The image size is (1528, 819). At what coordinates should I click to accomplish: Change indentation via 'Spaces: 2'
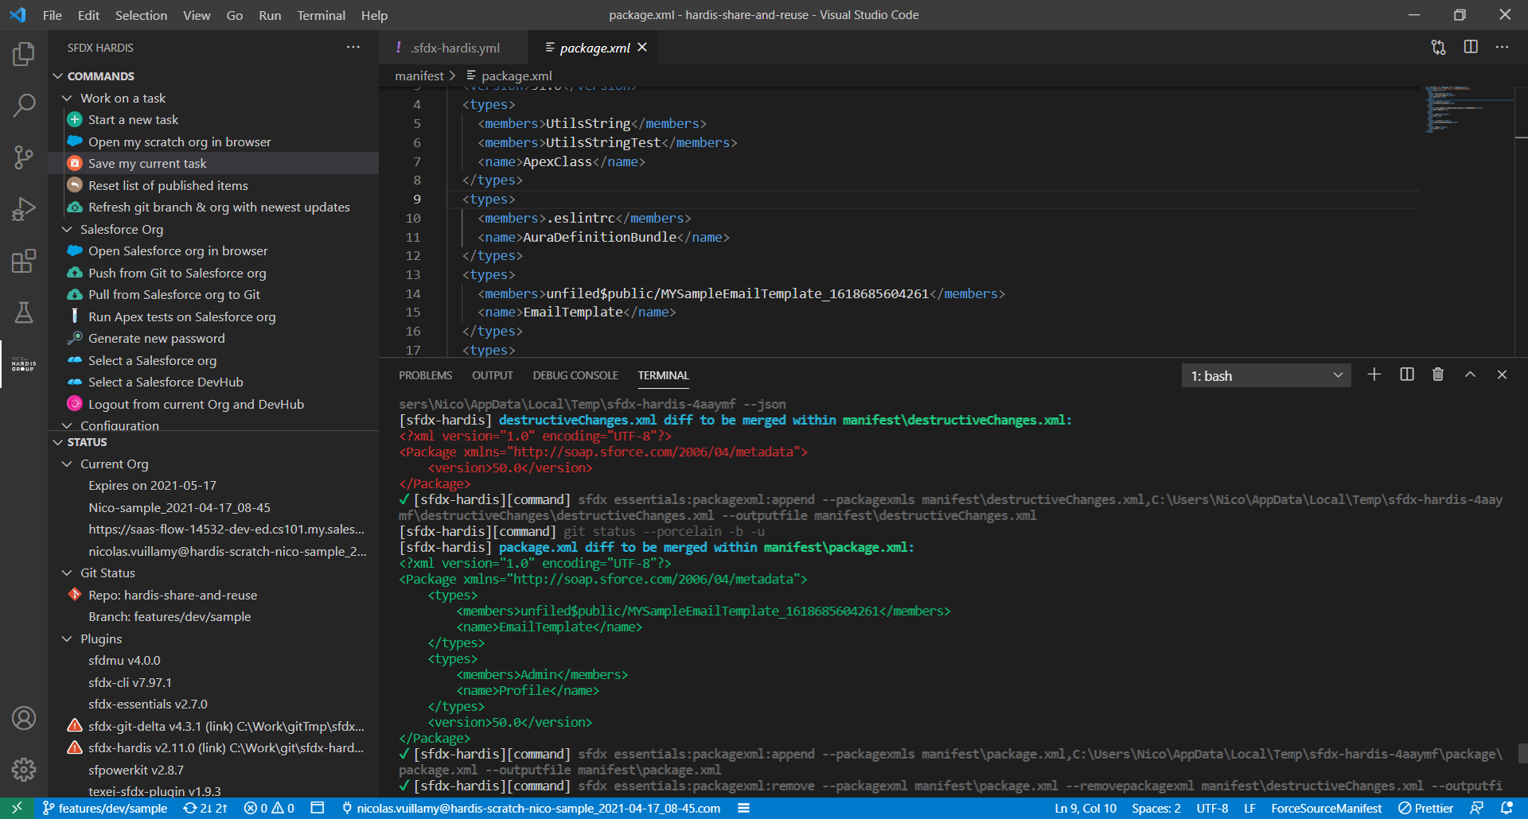[x=1156, y=808]
